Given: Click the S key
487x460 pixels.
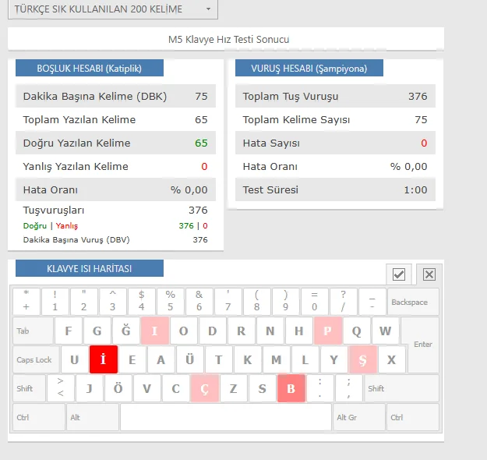Looking at the screenshot, I should click(262, 388).
